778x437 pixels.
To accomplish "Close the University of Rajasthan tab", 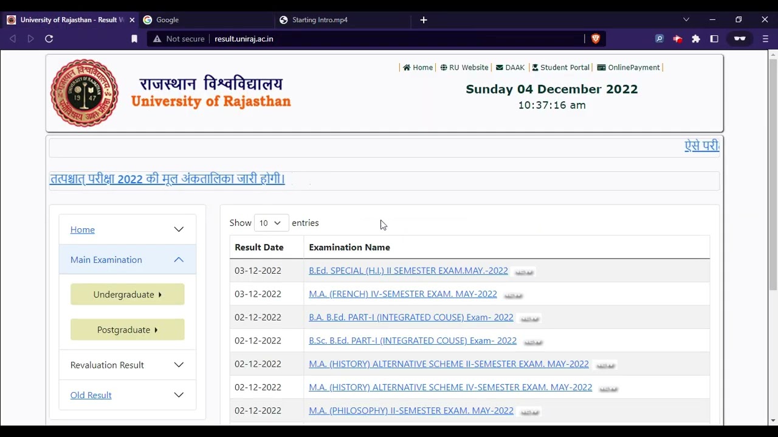I will coord(132,20).
